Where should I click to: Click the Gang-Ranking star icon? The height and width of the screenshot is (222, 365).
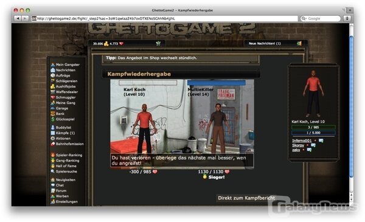(x=53, y=161)
